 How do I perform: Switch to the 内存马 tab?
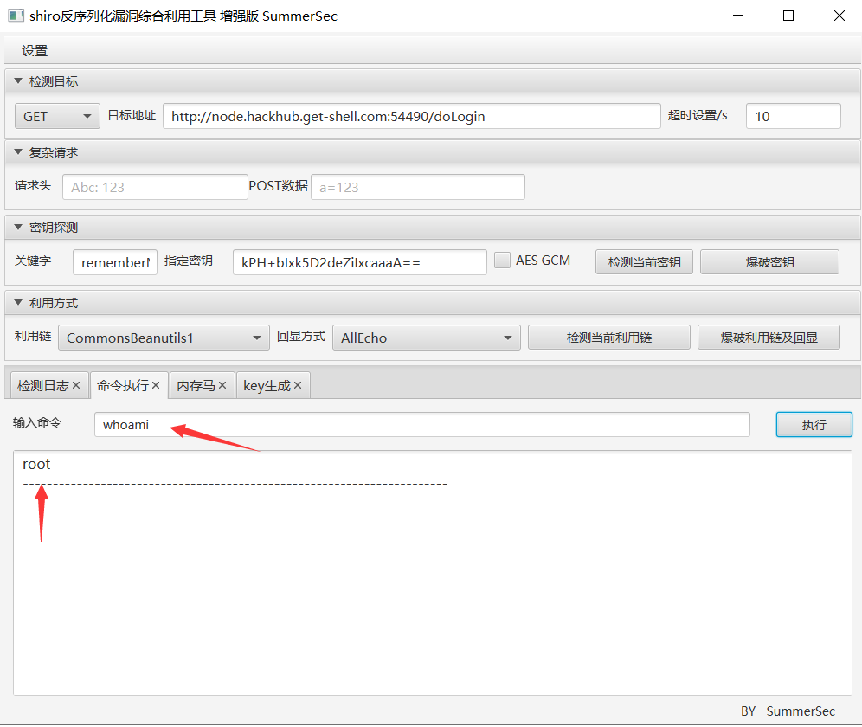196,386
